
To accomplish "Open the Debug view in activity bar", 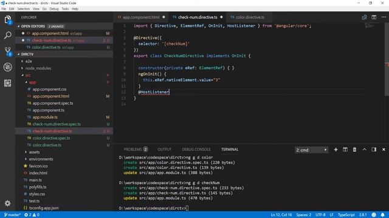I will coord(8,67).
